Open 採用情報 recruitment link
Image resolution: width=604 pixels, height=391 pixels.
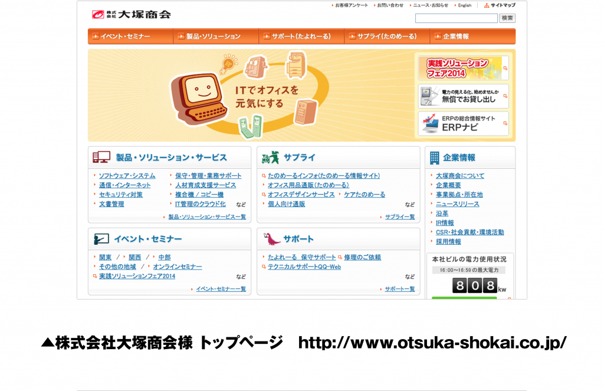click(x=448, y=242)
